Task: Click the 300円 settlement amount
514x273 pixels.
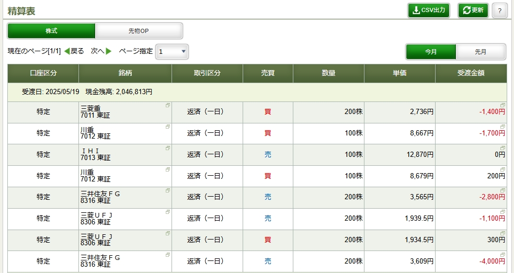Action: coord(496,240)
